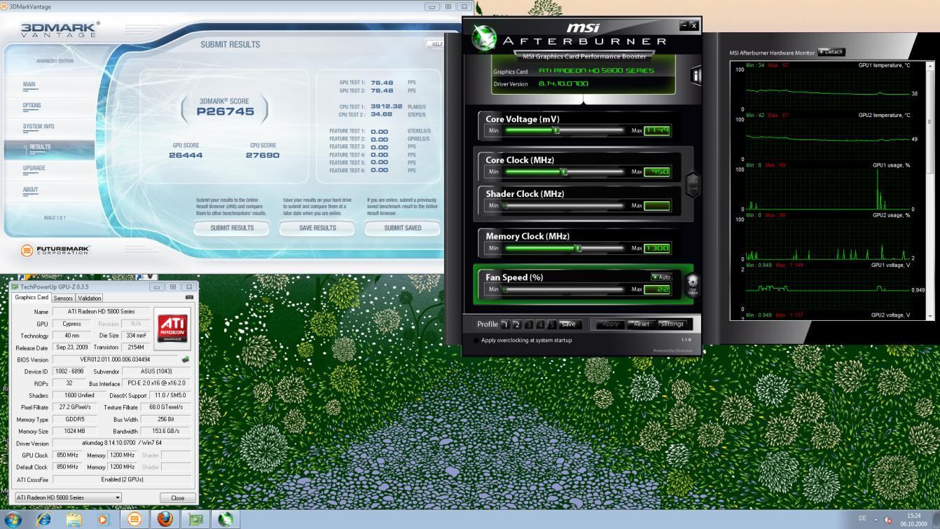Select Afterburner profile slot 2
Screen dimensions: 940x529
tap(517, 324)
